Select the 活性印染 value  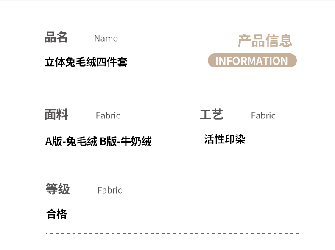pos(225,139)
